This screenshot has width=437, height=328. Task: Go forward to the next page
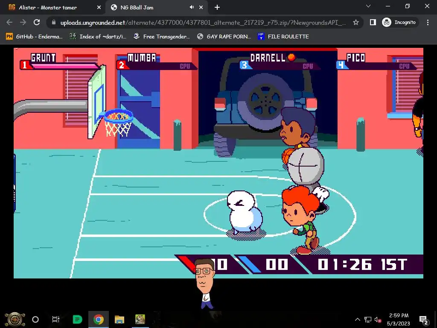[23, 22]
